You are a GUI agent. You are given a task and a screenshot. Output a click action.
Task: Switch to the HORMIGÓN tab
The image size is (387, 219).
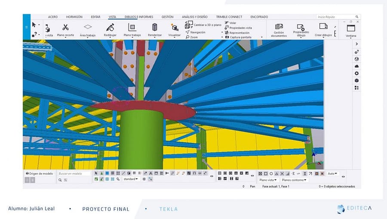pyautogui.click(x=74, y=17)
